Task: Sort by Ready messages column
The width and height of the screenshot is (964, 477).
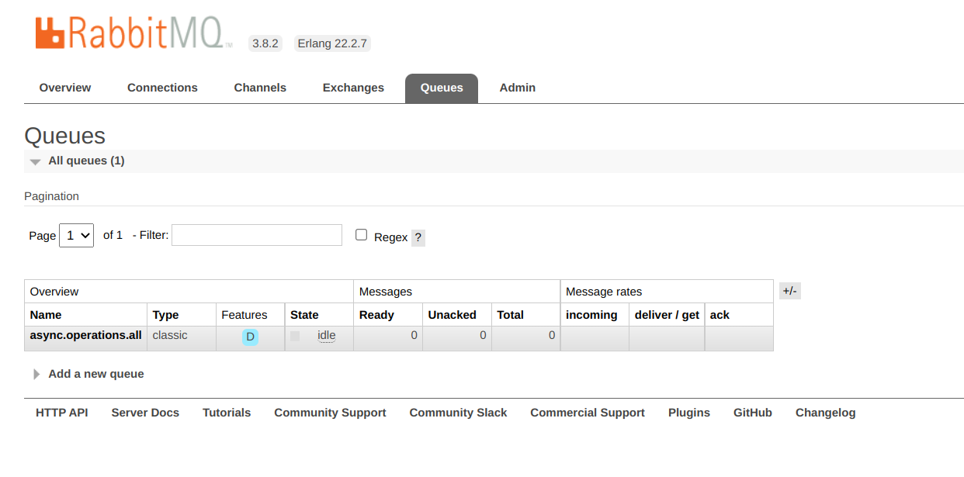Action: (x=376, y=315)
